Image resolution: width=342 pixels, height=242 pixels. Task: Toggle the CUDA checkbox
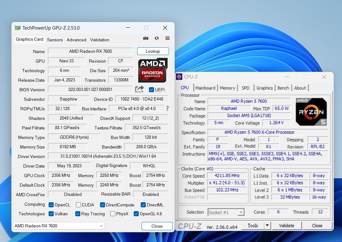[78, 205]
